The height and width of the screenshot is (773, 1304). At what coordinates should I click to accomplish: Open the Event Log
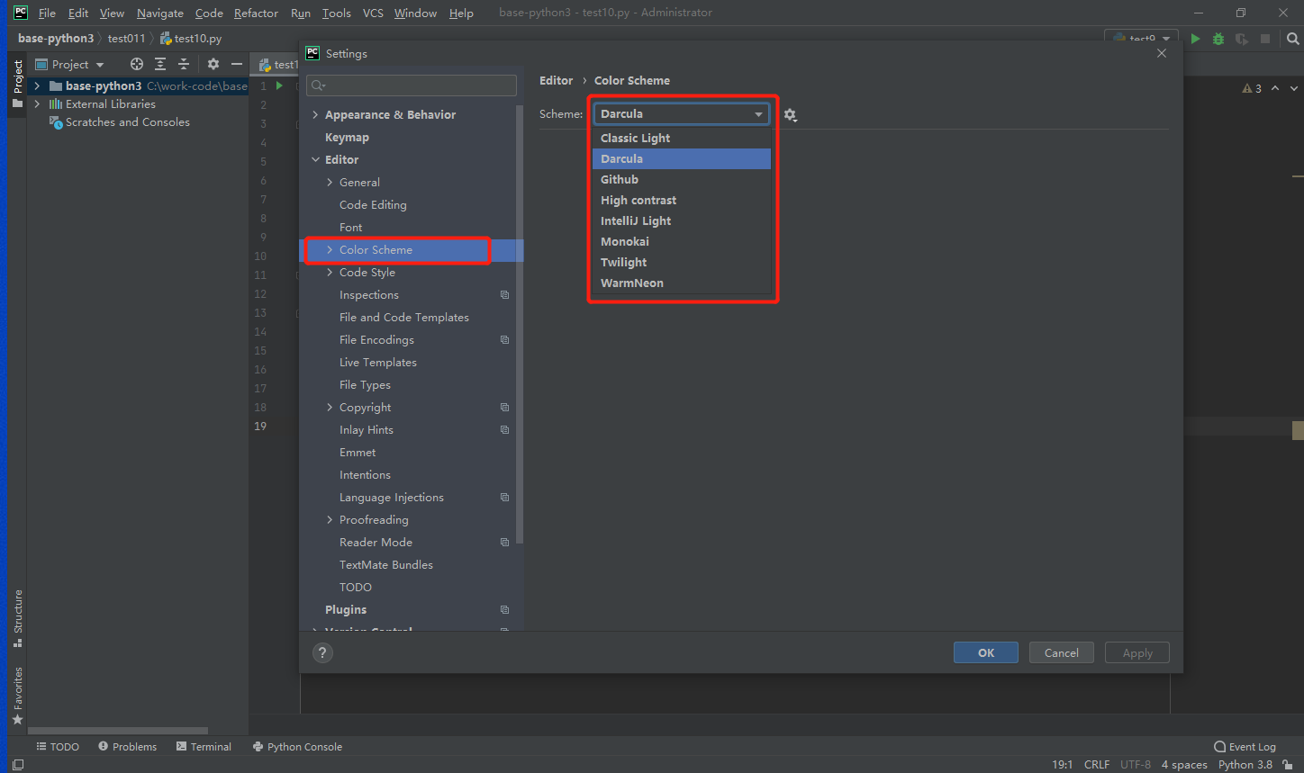click(x=1245, y=747)
